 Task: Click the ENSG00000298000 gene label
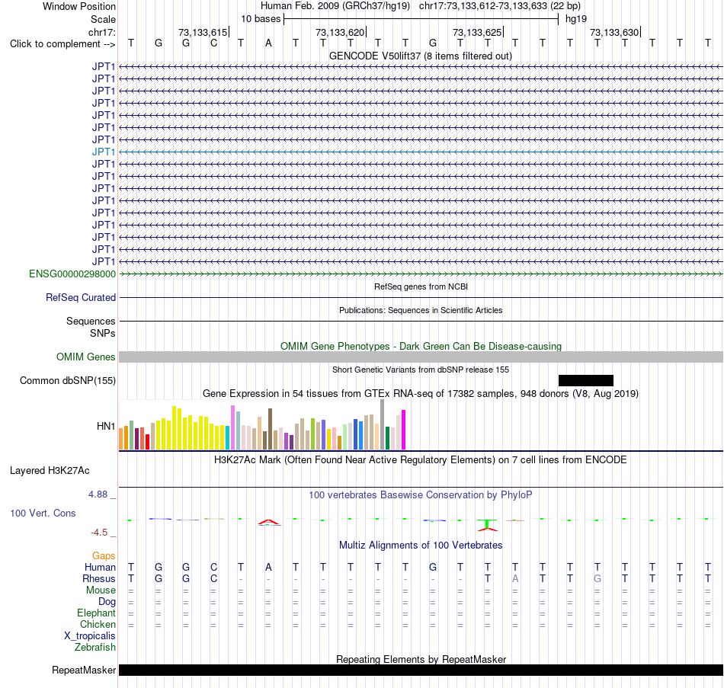72,274
